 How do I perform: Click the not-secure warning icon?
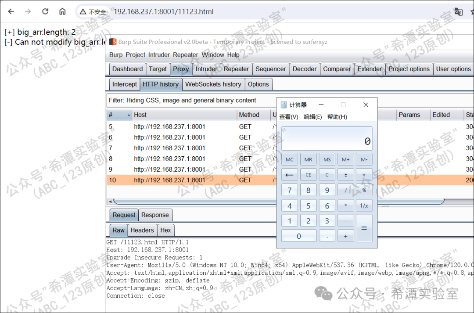[x=83, y=12]
